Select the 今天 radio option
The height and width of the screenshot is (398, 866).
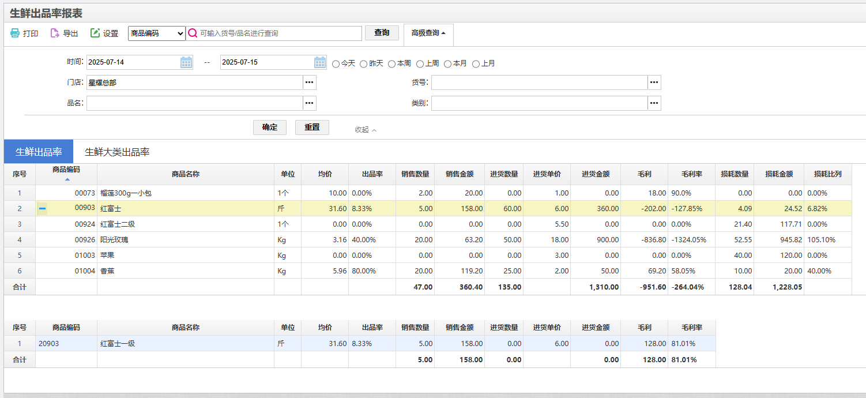tap(336, 64)
